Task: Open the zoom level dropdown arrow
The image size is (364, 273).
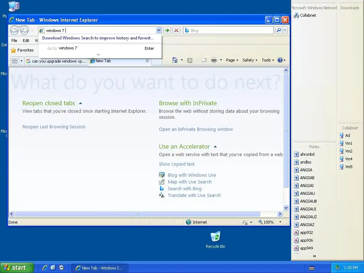Action: click(280, 222)
